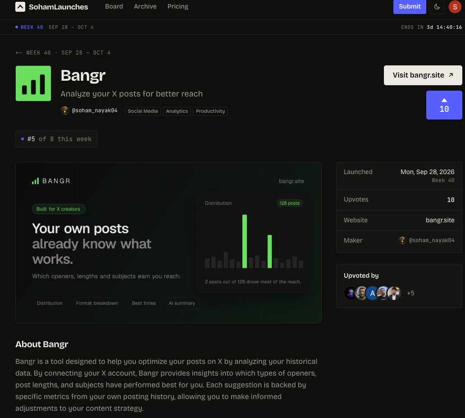Click the #5 of 8 this week badge
This screenshot has height=418, width=465.
[56, 139]
